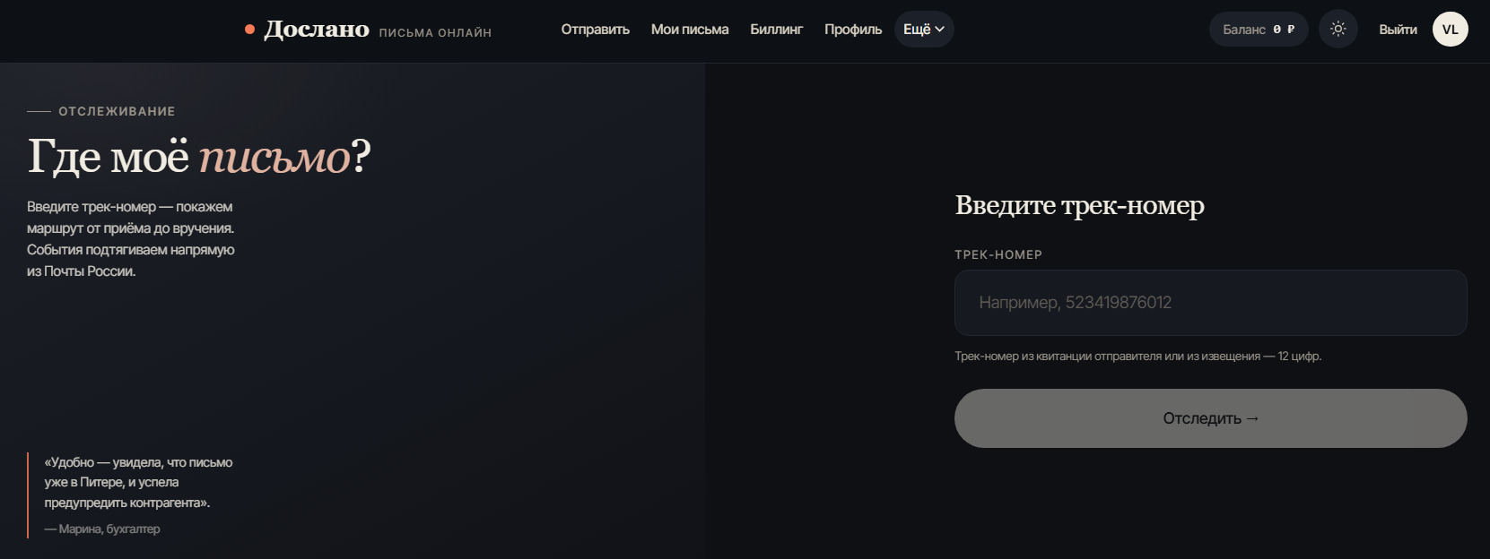
Task: Click the Где моё письмо? heading
Action: 199,157
